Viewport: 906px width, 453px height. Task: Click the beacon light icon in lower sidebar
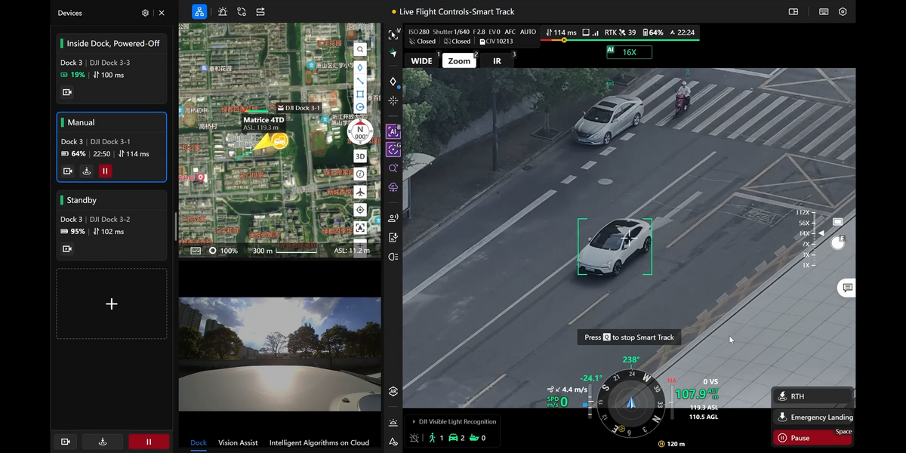point(393,423)
